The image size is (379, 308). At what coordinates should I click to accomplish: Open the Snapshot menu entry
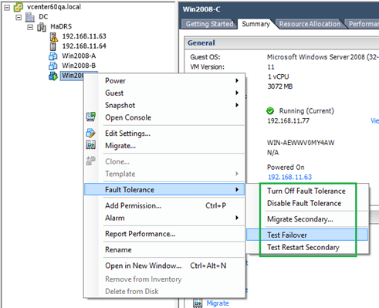164,105
